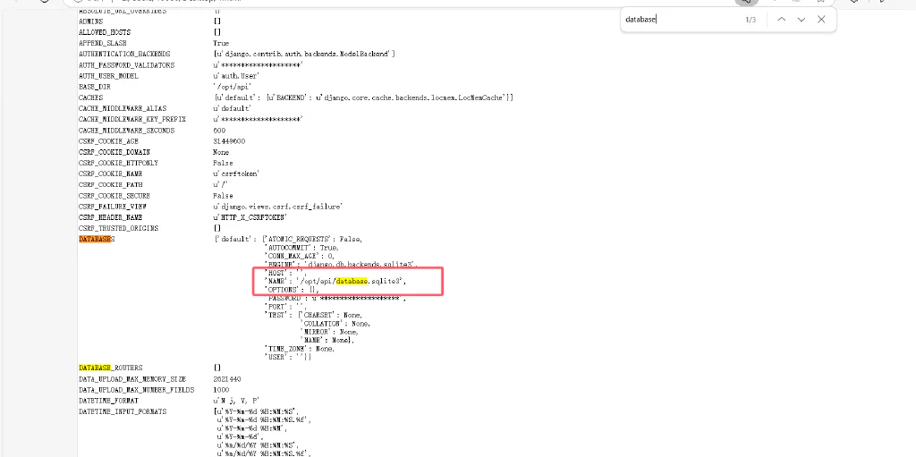Close the find-in-page bar
Screen dimensions: 916x457
coord(821,20)
